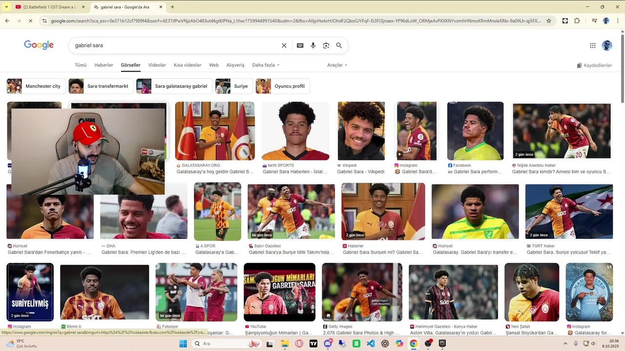Image resolution: width=625 pixels, height=351 pixels.
Task: Open the media control icon in Chrome toolbar
Action: click(594, 21)
